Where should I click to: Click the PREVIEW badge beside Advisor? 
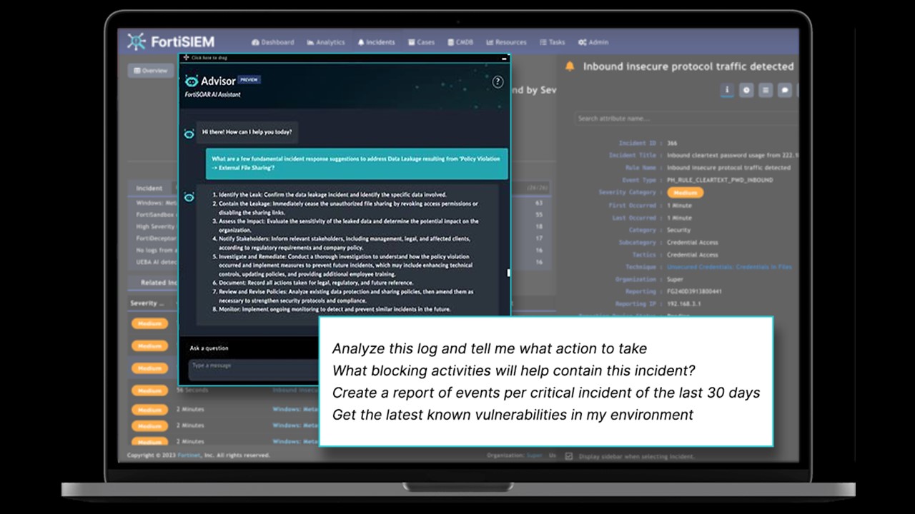point(249,80)
